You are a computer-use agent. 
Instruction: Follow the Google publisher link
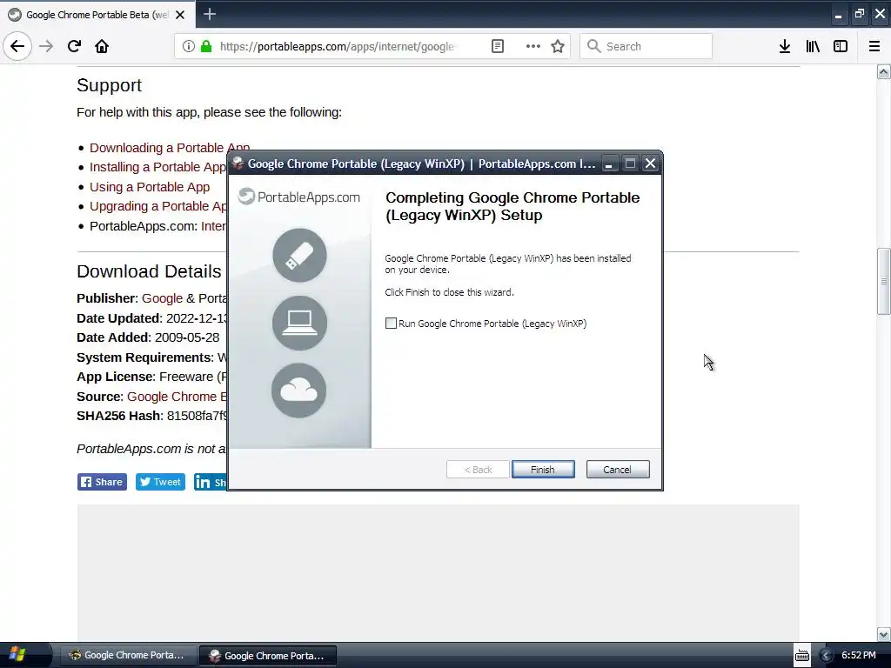(x=162, y=298)
